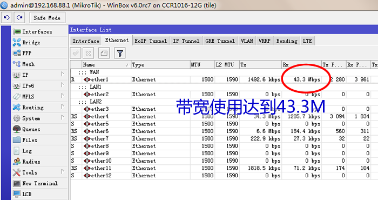Viewport: 378px width, 200px height.
Task: Select the ether9 row name
Action: 100,154
